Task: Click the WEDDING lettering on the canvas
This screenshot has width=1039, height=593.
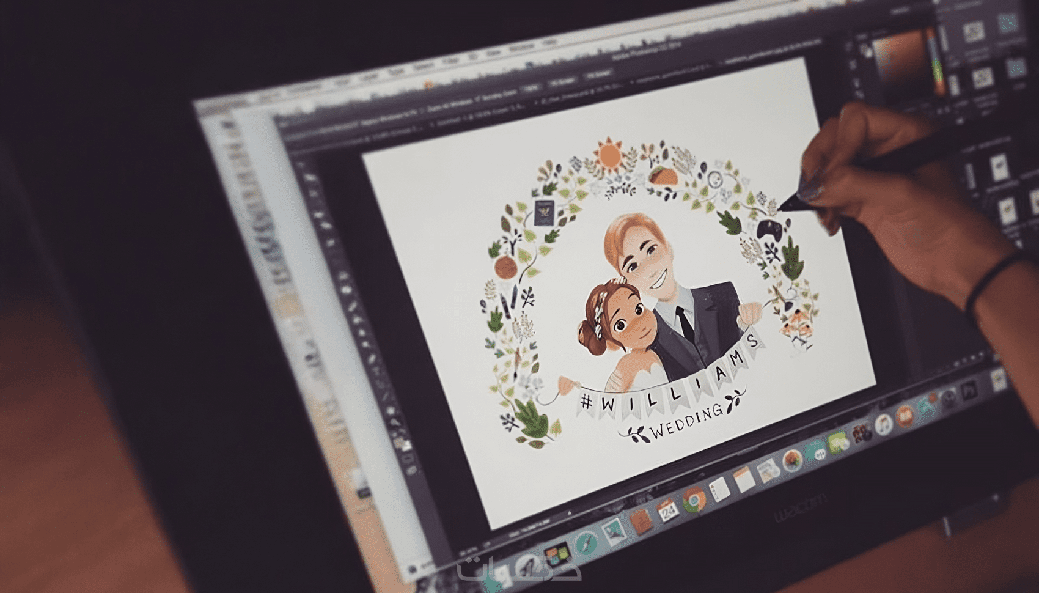Action: pos(686,420)
